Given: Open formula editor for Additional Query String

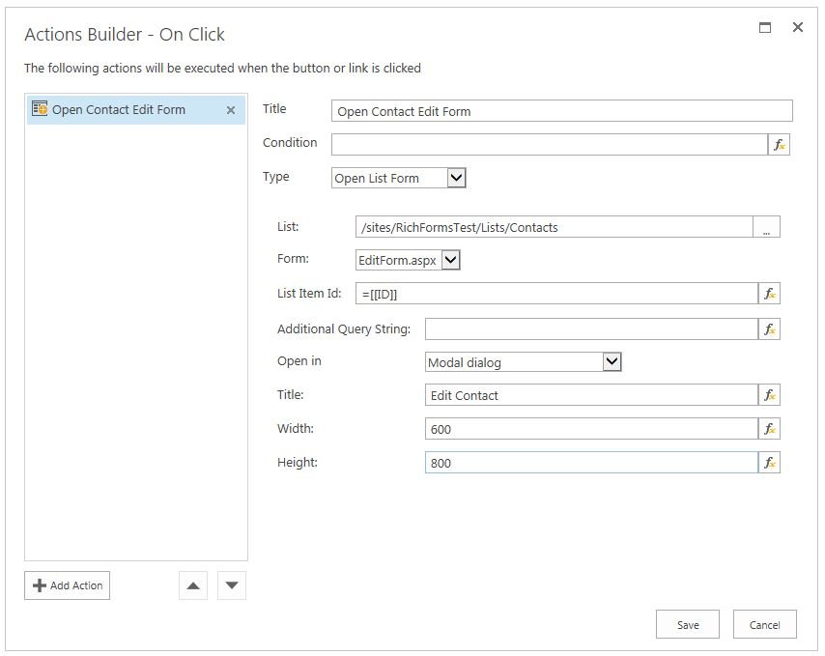Looking at the screenshot, I should (769, 329).
